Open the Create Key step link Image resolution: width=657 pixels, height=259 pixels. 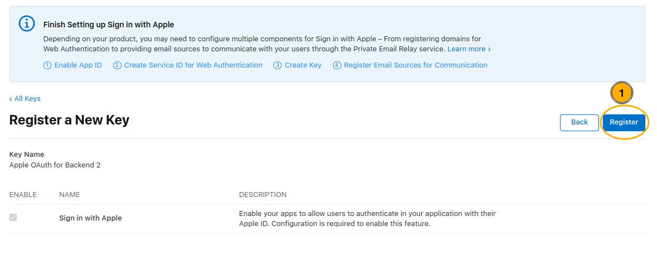click(x=303, y=65)
